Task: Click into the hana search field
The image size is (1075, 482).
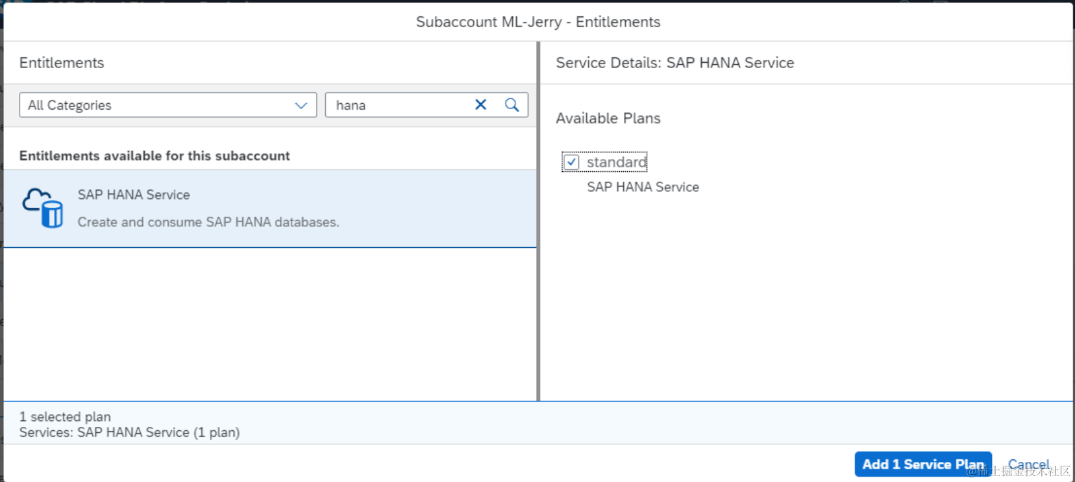Action: pos(396,105)
